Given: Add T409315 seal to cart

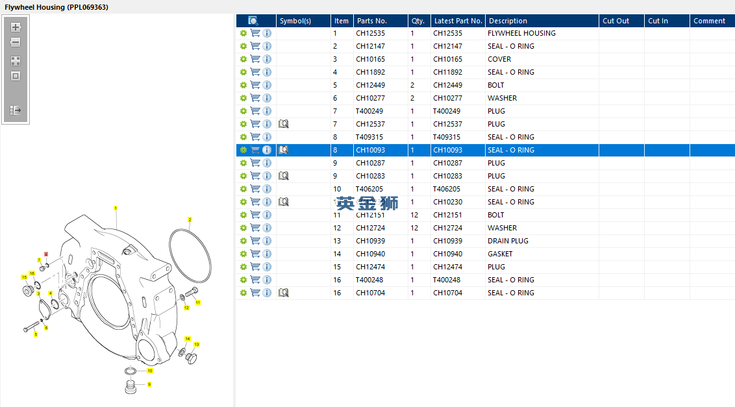Looking at the screenshot, I should tap(255, 137).
